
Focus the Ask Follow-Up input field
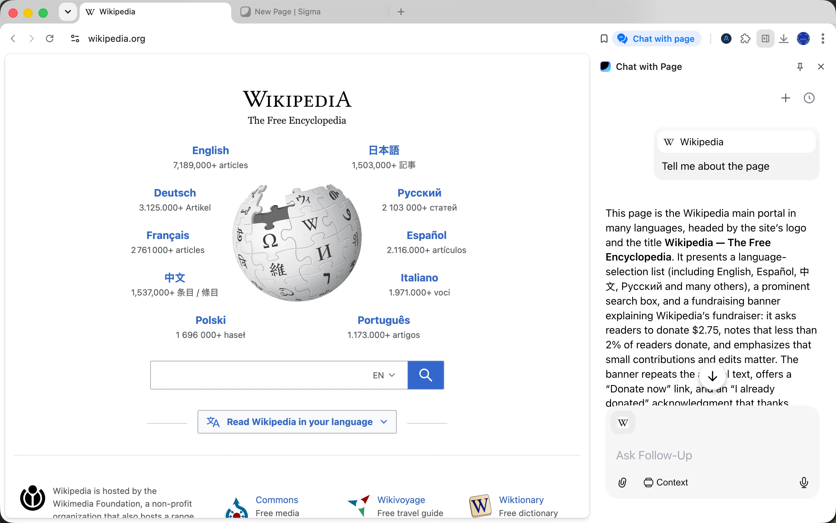tap(712, 455)
